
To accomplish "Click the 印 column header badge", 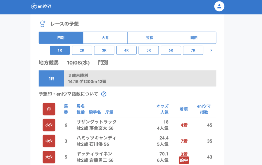I will click(49, 109).
